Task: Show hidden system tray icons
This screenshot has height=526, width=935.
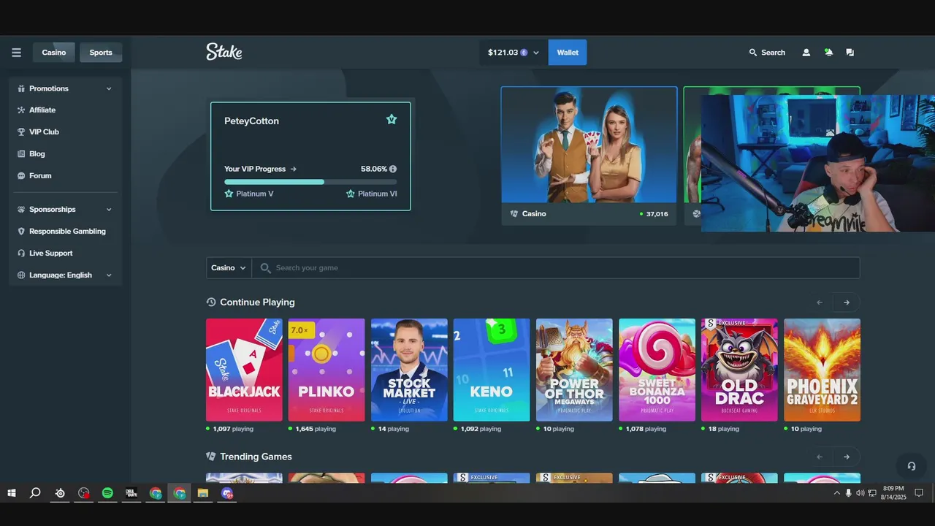Action: point(837,493)
